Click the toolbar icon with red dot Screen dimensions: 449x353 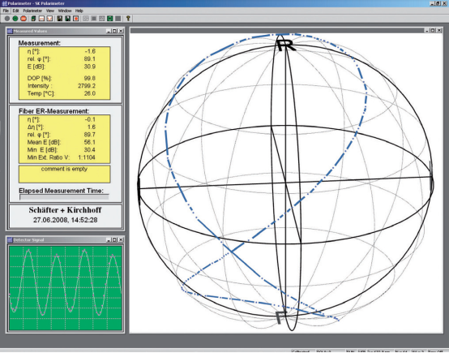click(x=76, y=19)
